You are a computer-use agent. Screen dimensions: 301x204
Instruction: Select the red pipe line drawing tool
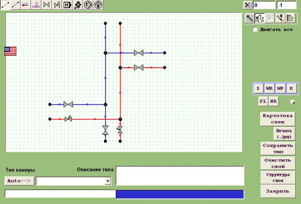[5, 5]
